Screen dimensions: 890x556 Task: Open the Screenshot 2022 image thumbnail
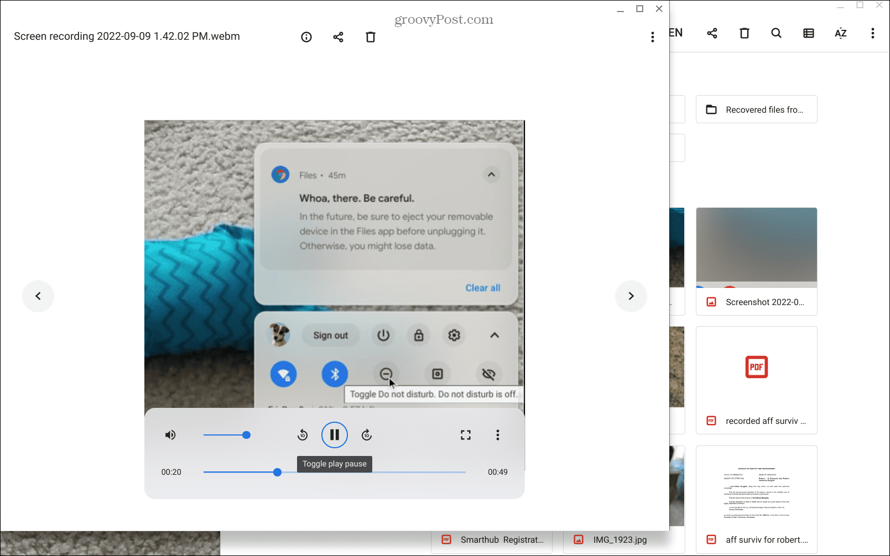pyautogui.click(x=756, y=248)
